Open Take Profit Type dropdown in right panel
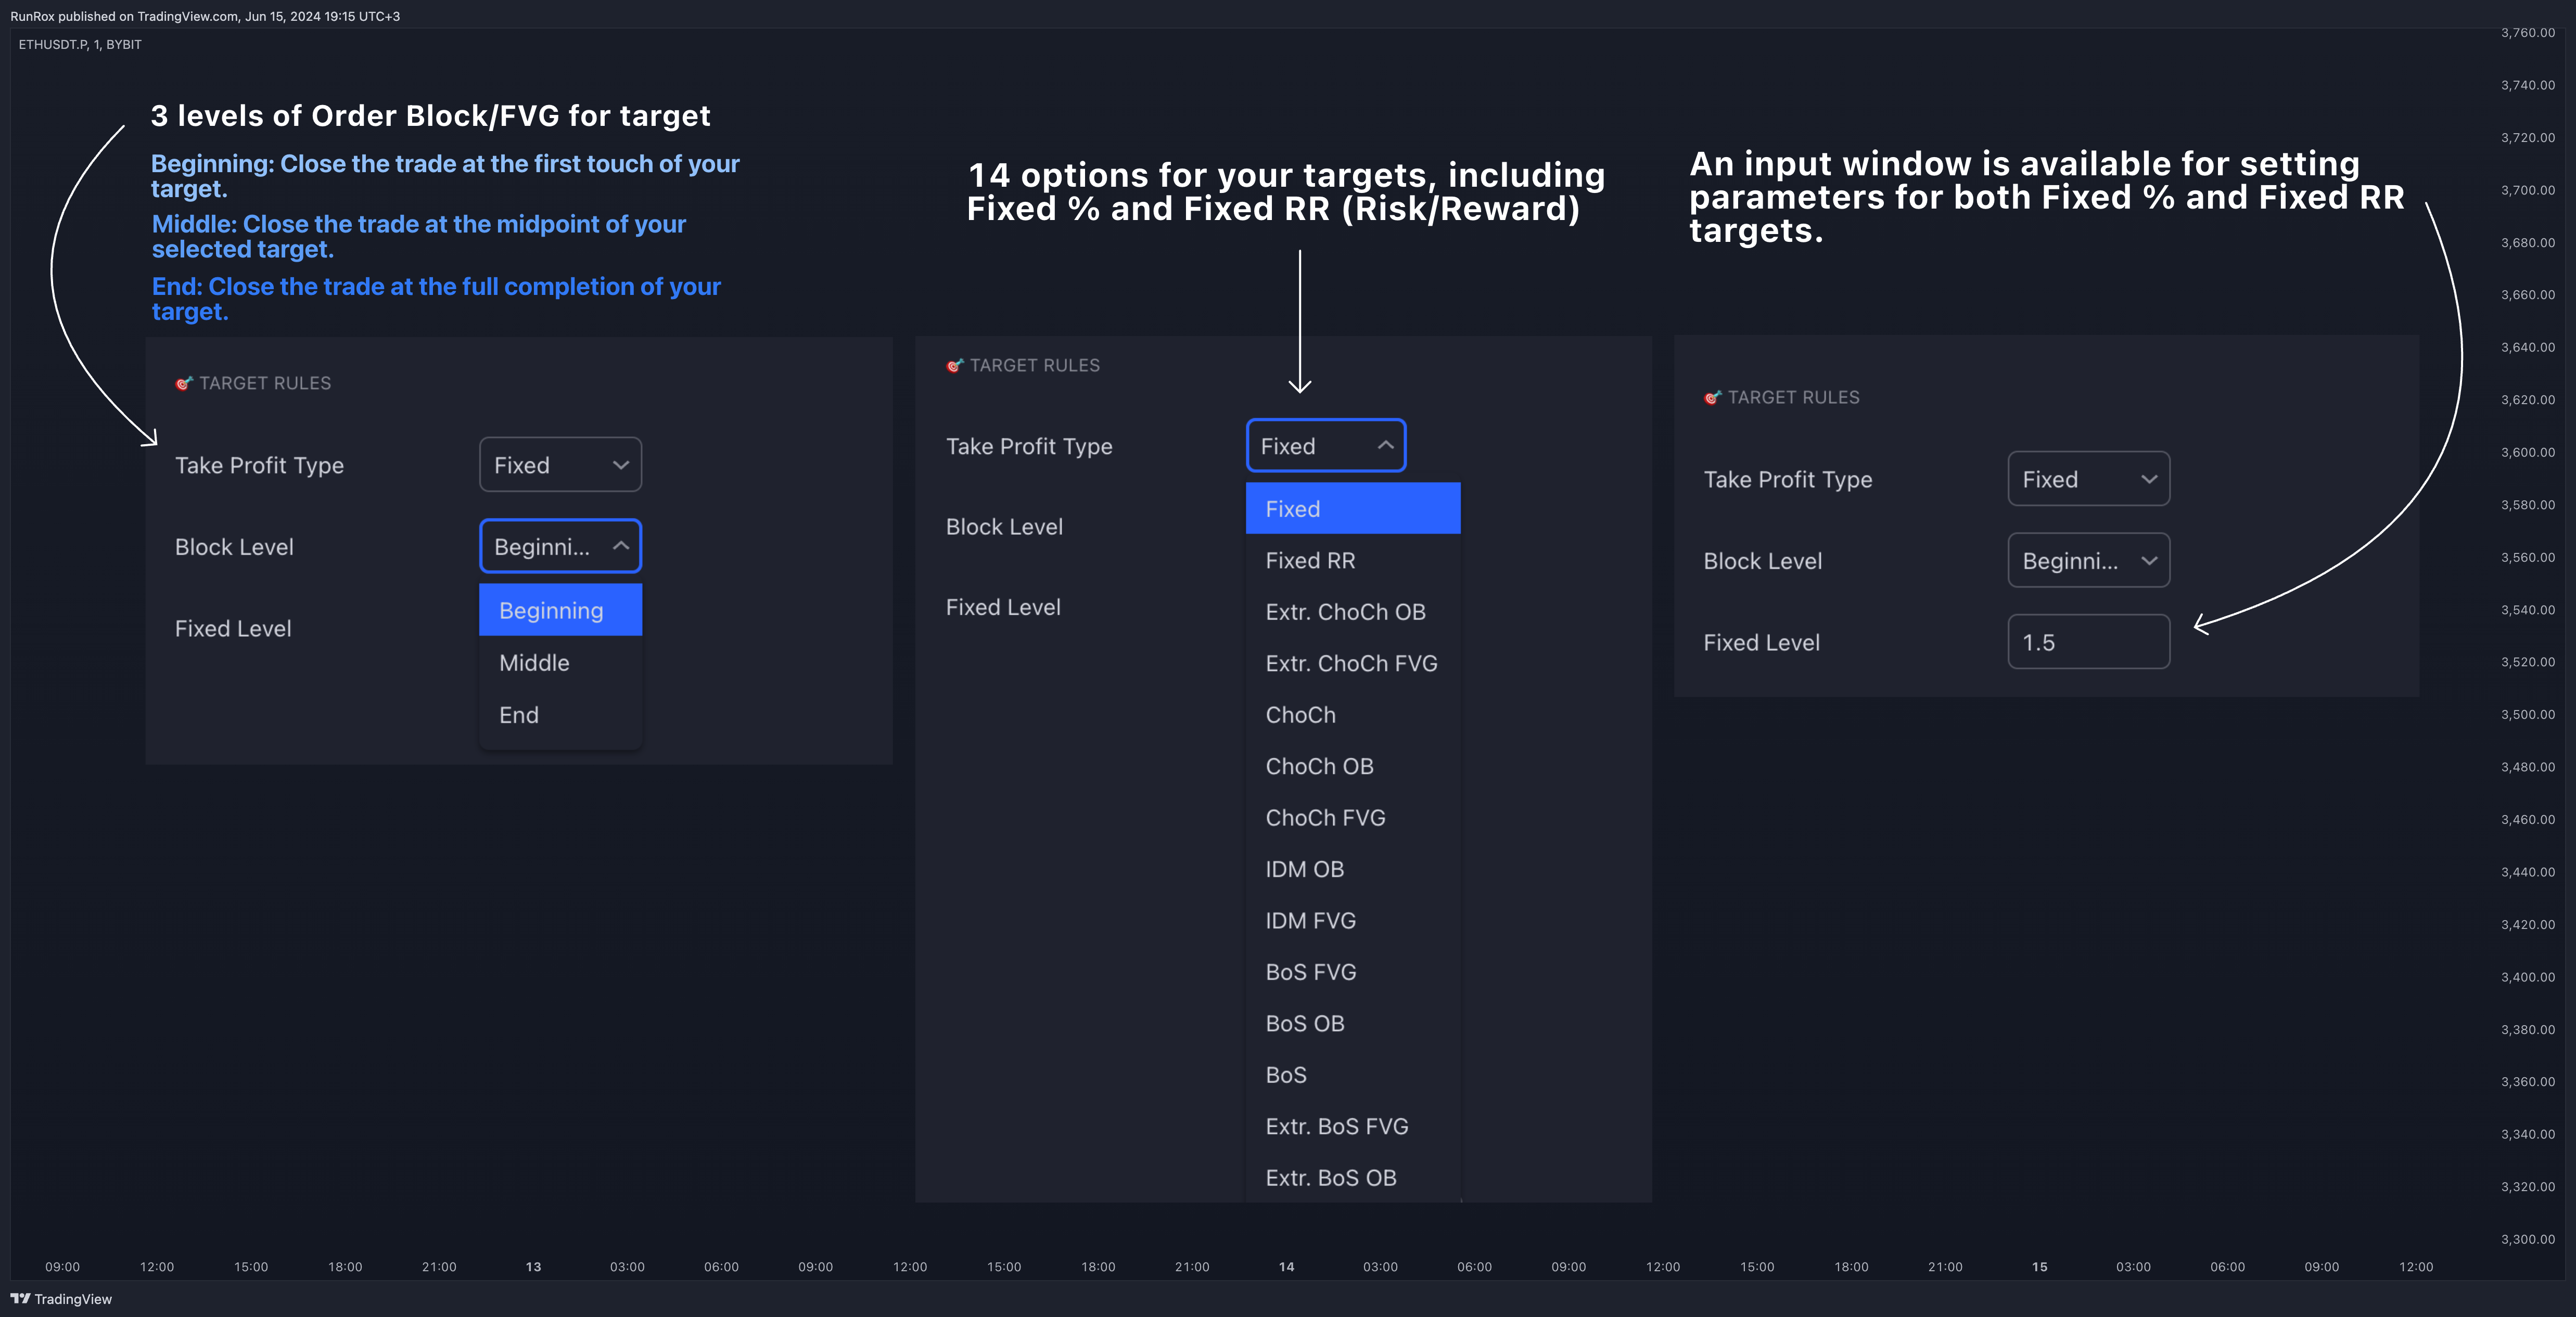 coord(2089,479)
